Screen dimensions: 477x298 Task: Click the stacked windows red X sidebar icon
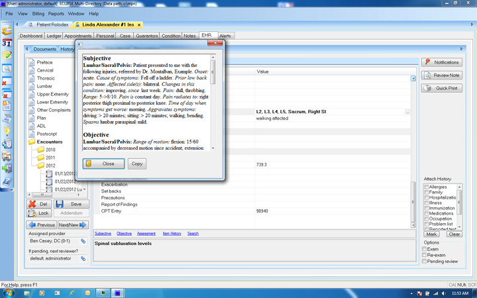tap(7, 93)
